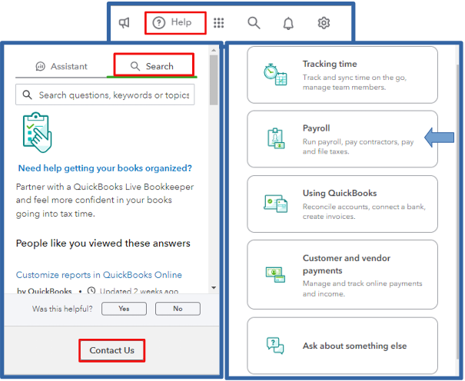Click the search questions input field
Viewport: 465px width, 381px height.
(x=105, y=94)
